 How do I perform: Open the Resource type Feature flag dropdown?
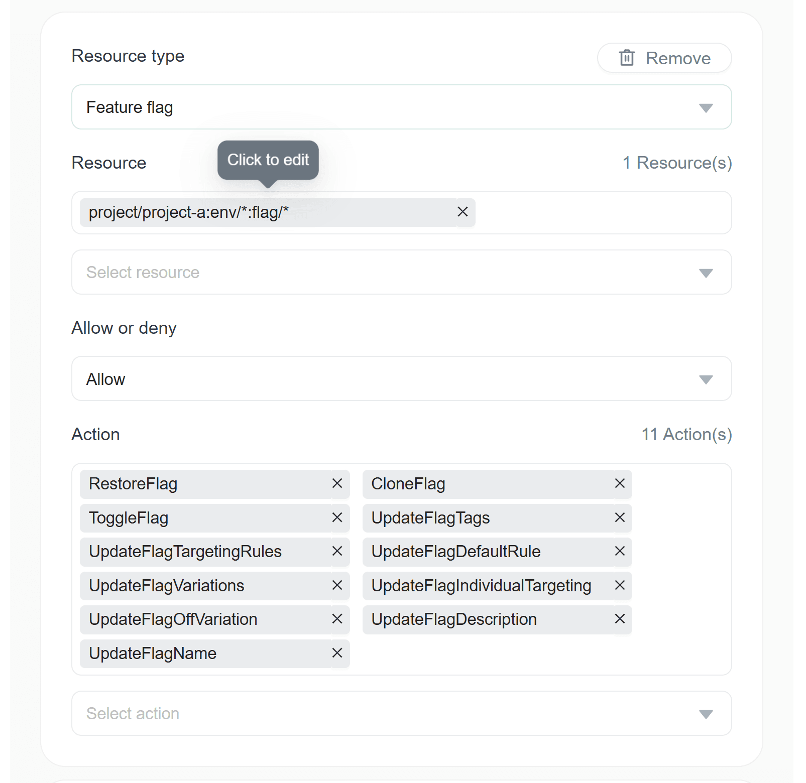coord(401,107)
